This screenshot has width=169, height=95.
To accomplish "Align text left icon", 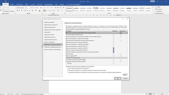I will point(44,11).
